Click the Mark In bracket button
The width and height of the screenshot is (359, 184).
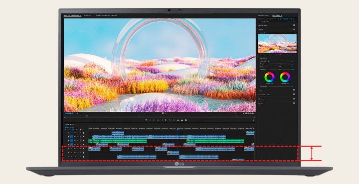[x=150, y=120]
